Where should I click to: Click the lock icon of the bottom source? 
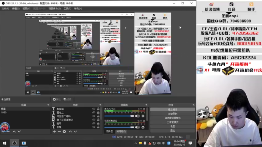[98, 127]
